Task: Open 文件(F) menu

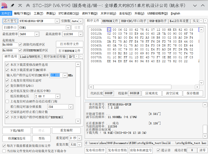Action: pyautogui.click(x=6, y=13)
